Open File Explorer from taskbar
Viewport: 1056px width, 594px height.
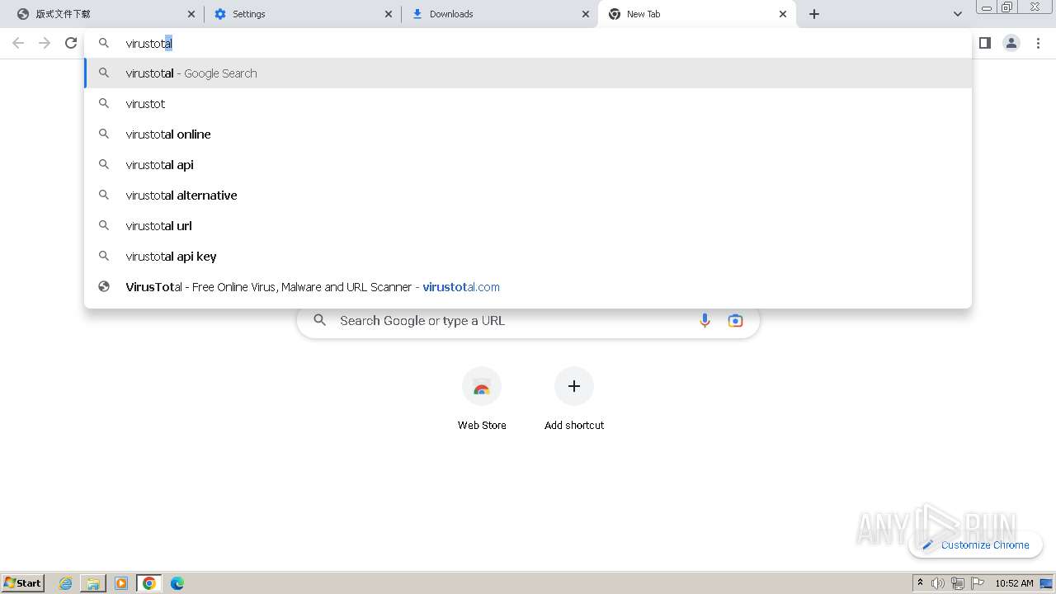pyautogui.click(x=93, y=583)
